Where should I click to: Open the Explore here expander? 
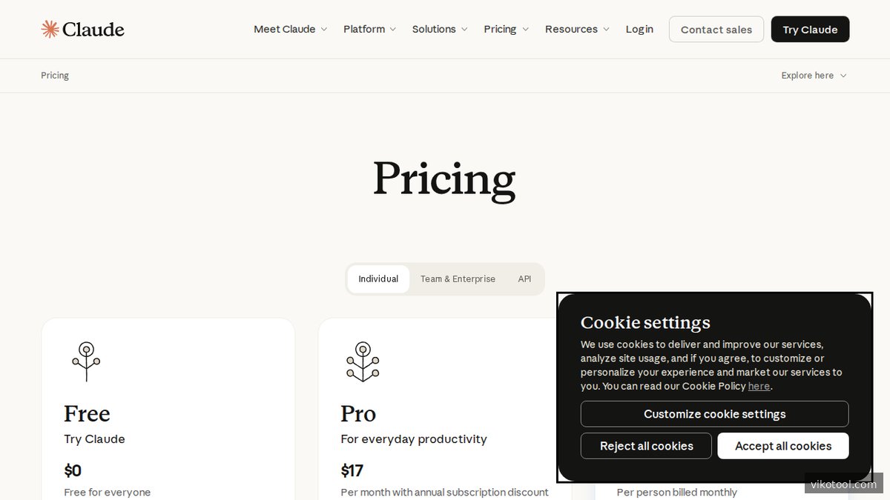click(x=814, y=76)
